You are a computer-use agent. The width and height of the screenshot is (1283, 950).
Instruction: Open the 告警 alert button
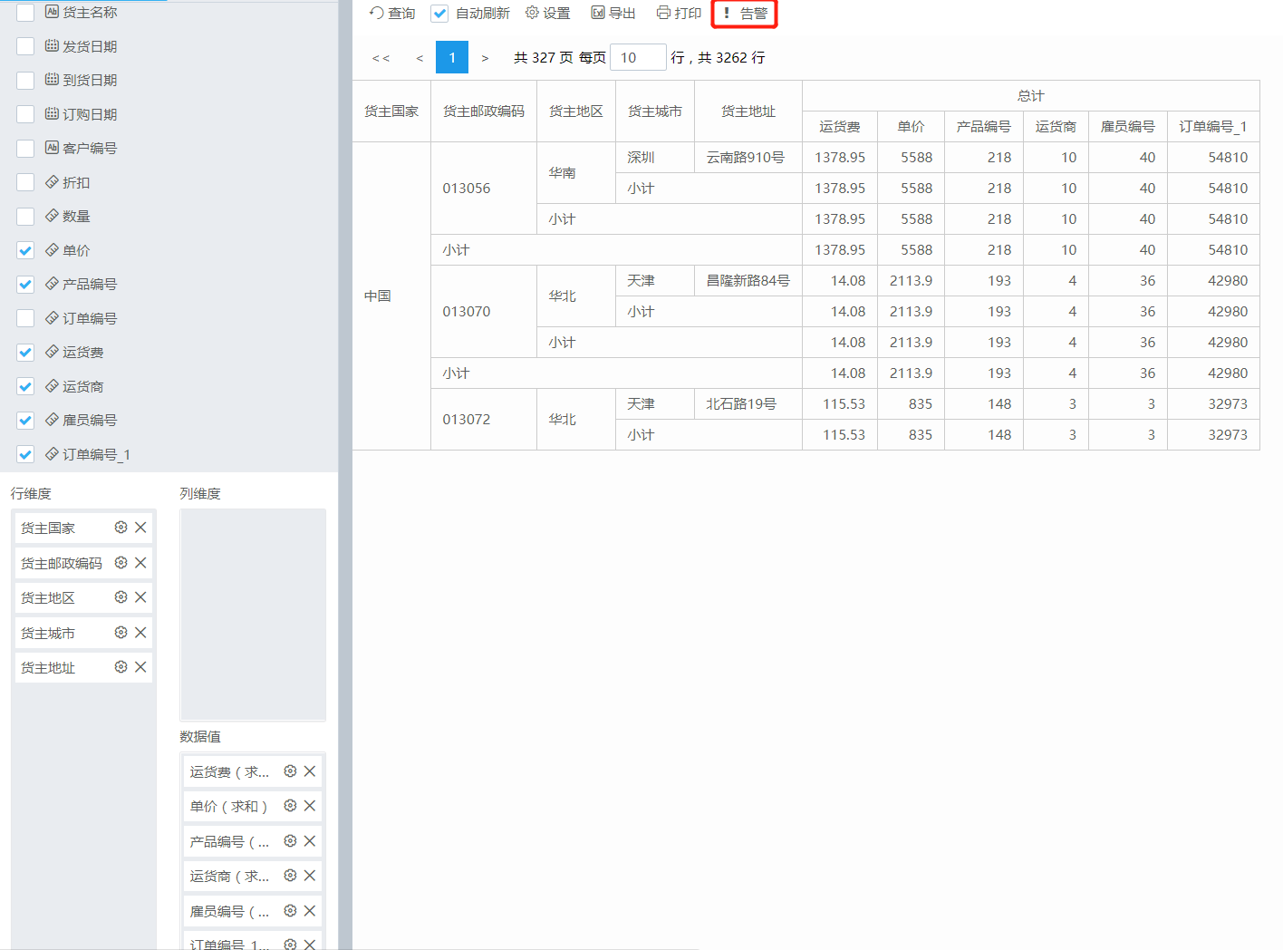click(745, 14)
